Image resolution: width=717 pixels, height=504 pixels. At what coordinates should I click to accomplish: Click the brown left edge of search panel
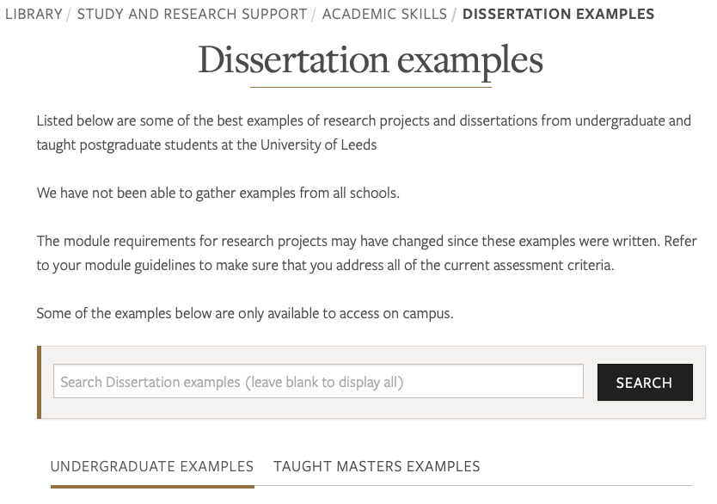pos(40,382)
